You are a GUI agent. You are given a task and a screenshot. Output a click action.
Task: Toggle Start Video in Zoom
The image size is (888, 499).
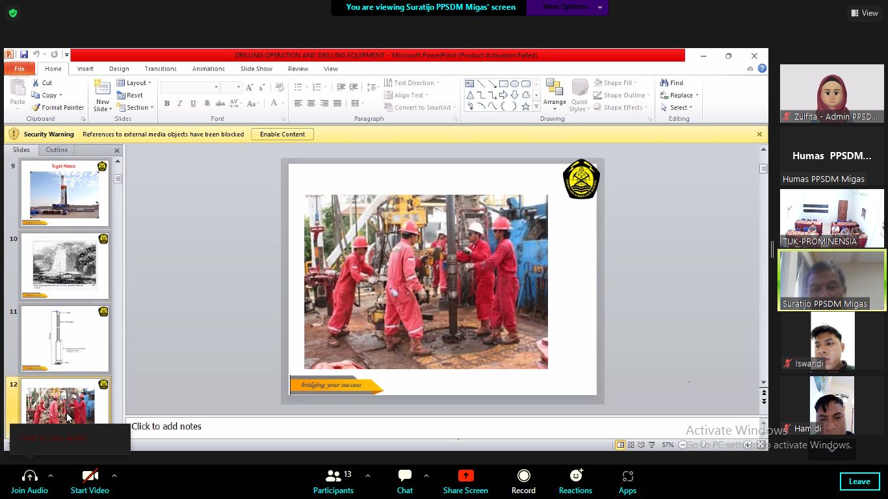[x=90, y=482]
